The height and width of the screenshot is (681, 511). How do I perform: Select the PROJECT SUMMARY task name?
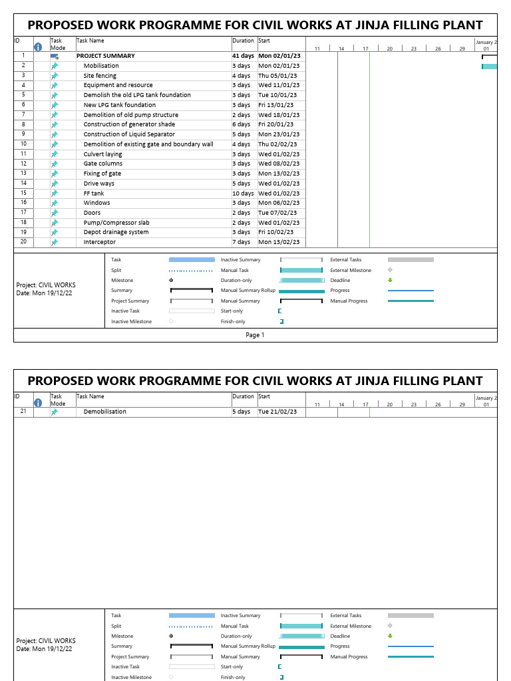[106, 56]
